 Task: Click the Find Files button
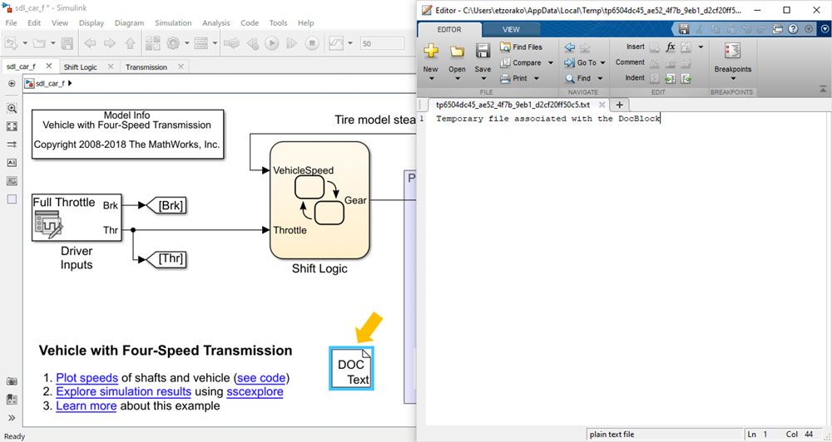[521, 47]
